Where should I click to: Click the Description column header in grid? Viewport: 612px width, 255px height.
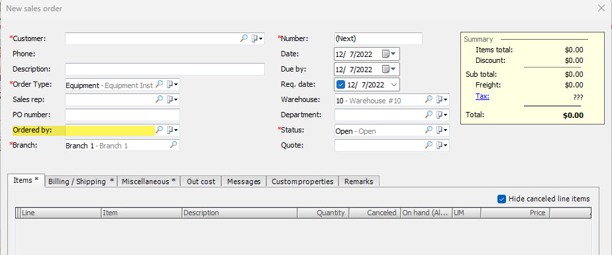pyautogui.click(x=240, y=213)
